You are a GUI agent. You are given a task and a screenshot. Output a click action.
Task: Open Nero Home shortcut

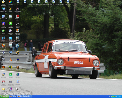tap(3, 75)
